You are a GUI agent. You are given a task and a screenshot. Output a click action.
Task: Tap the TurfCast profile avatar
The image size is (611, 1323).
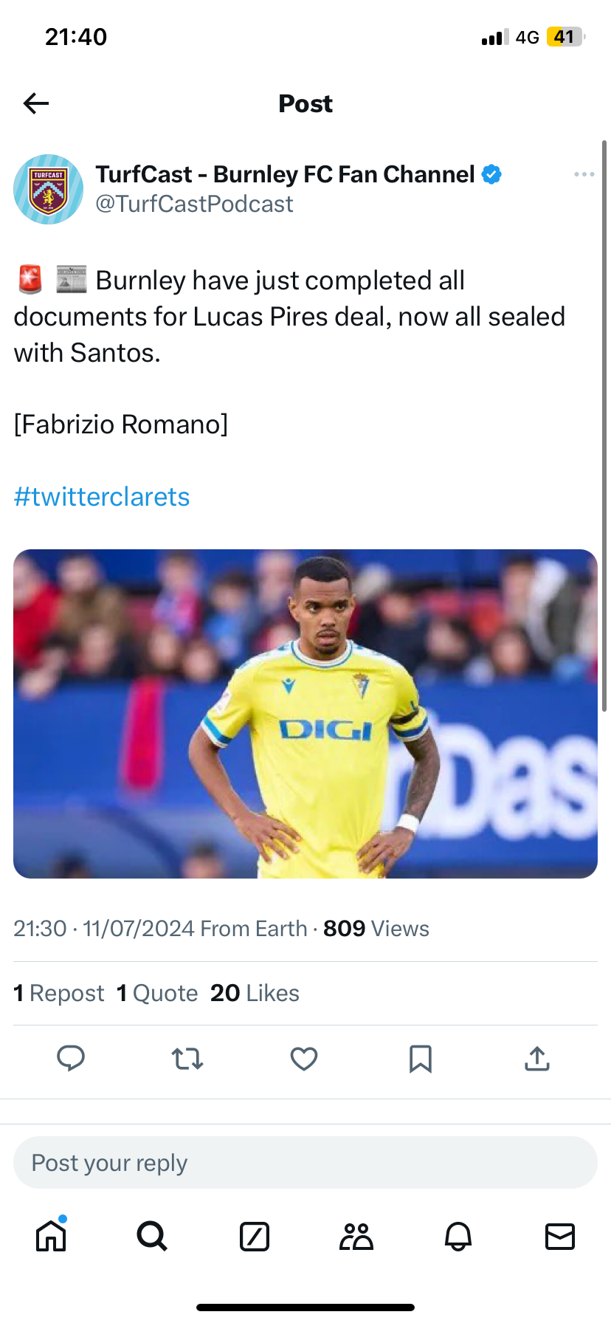point(49,189)
